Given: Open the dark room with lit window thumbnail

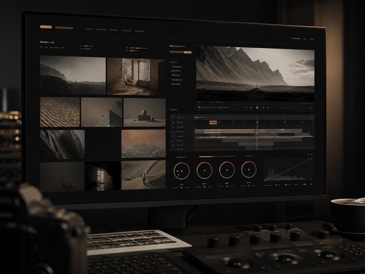Looking at the screenshot, I should 102,176.
